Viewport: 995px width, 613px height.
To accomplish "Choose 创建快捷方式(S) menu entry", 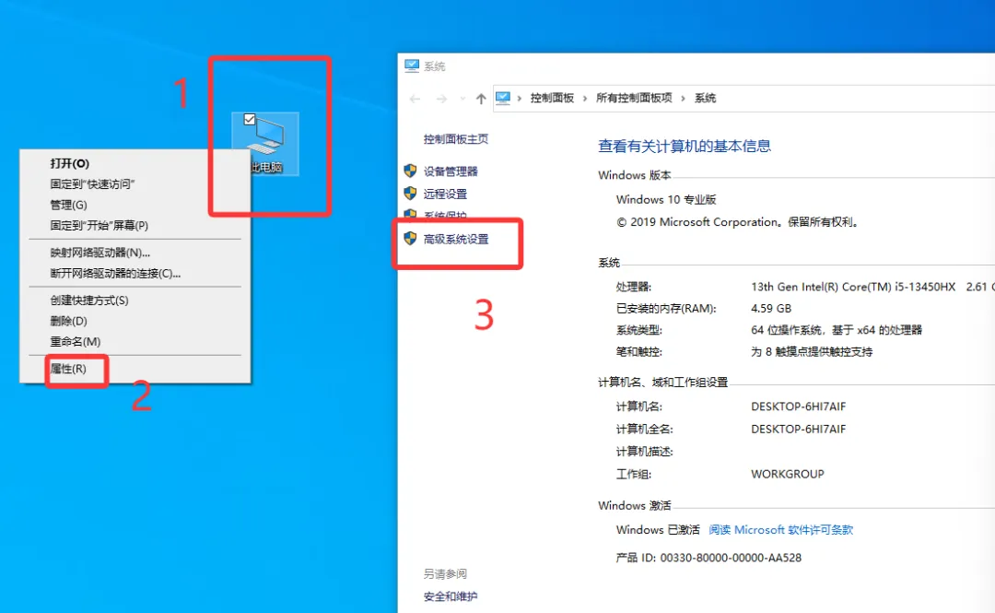I will [x=135, y=301].
